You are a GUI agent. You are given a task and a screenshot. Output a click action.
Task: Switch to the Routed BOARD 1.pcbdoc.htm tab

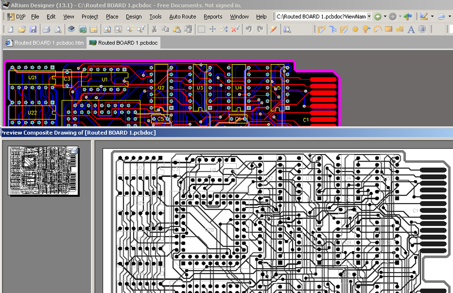tap(45, 43)
